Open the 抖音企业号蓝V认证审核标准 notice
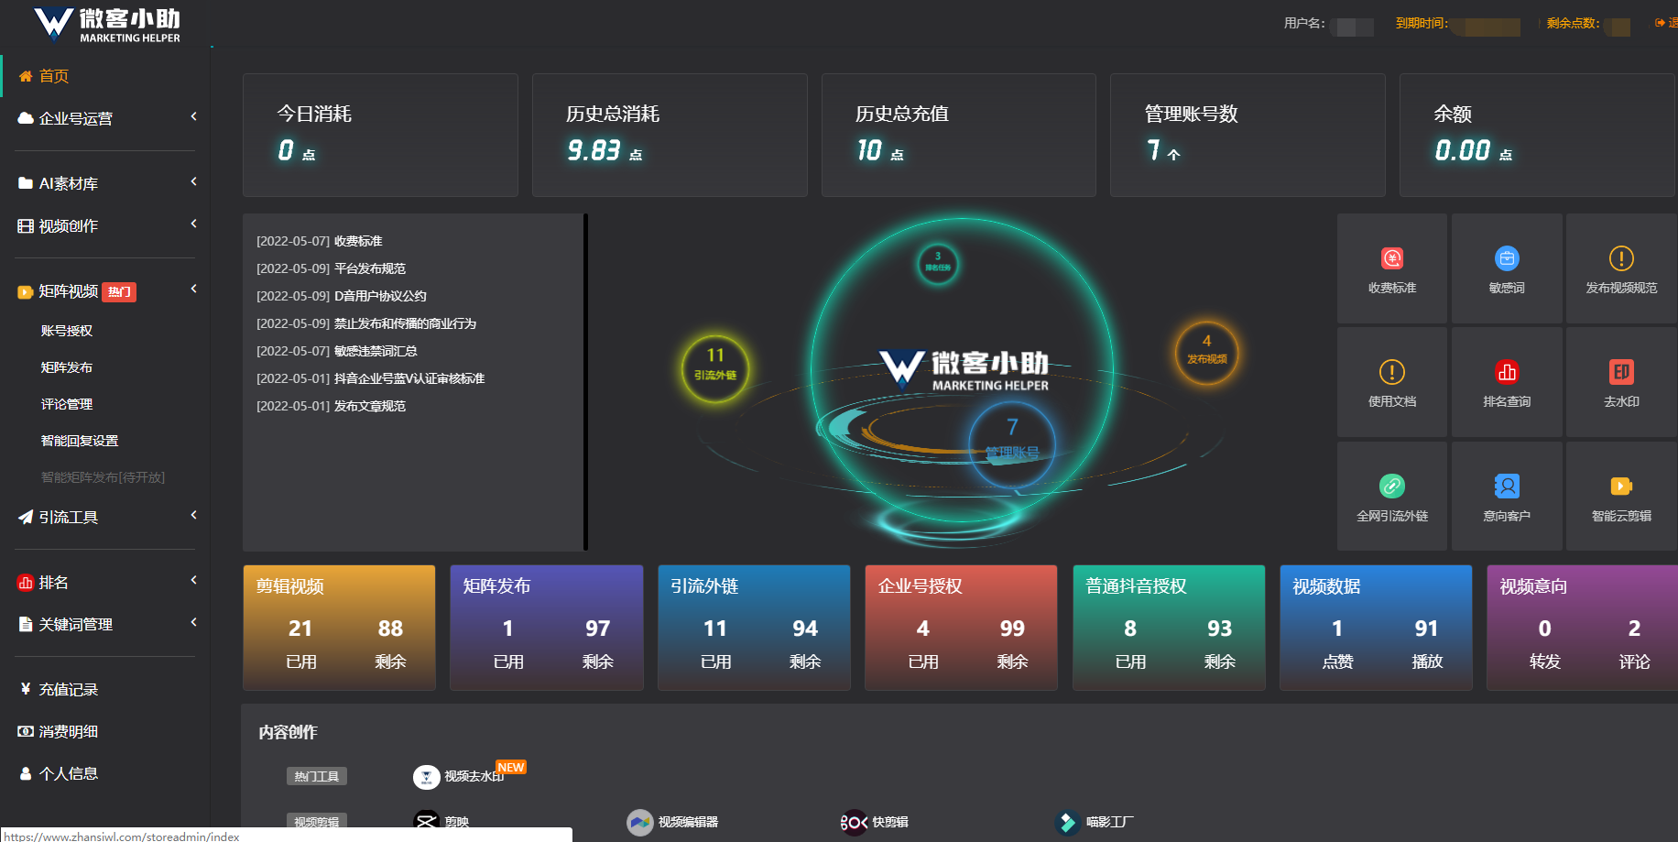The width and height of the screenshot is (1678, 842). 409,378
